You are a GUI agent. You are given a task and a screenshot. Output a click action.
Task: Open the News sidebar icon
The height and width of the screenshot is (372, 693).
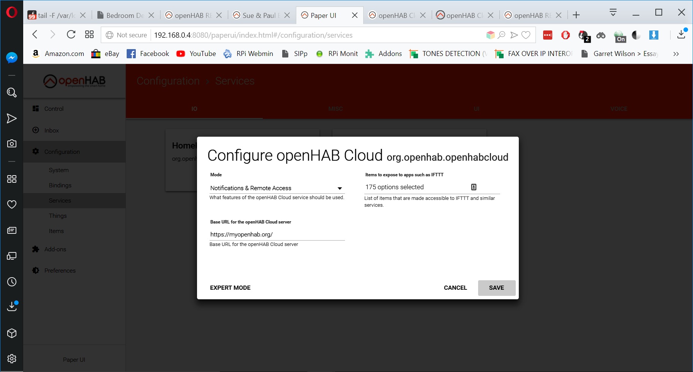coord(12,230)
